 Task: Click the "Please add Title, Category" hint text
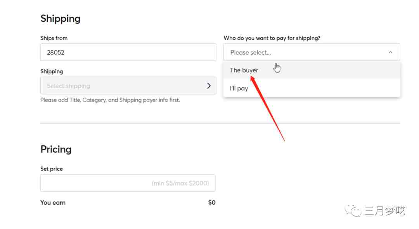(110, 100)
